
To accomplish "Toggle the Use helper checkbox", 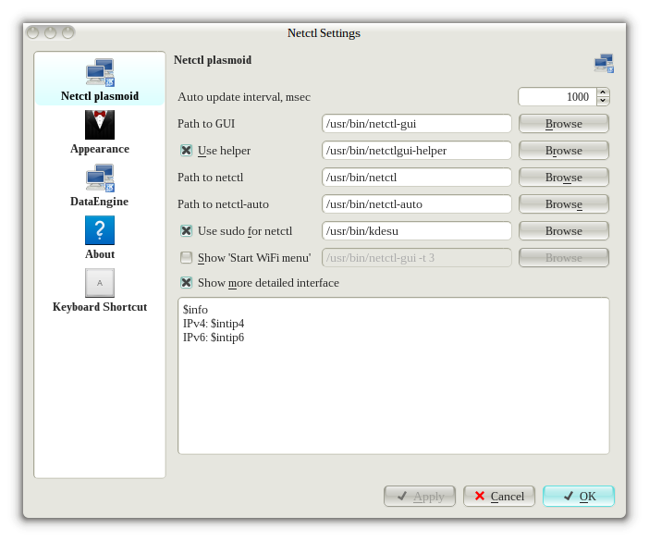I will pyautogui.click(x=186, y=150).
